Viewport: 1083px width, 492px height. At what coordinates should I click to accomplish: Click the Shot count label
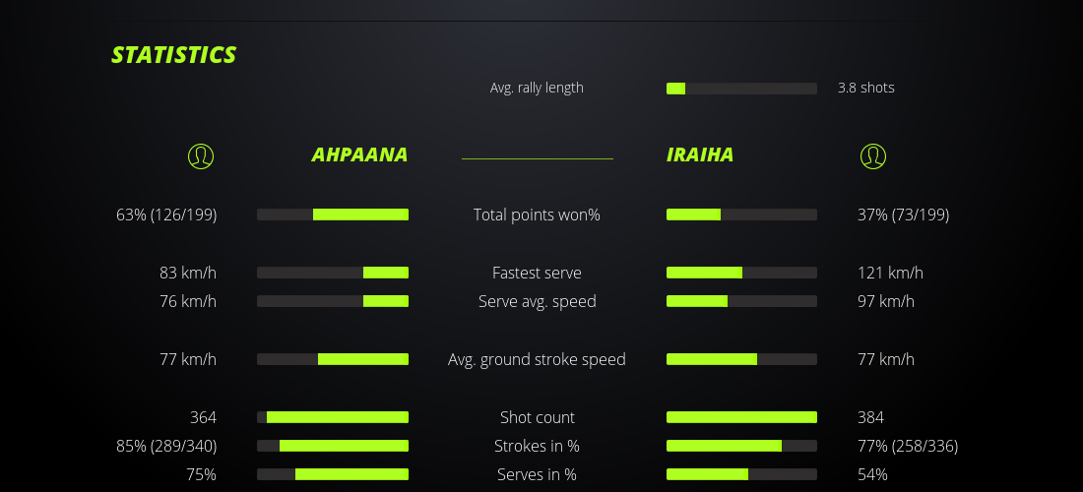pyautogui.click(x=537, y=417)
